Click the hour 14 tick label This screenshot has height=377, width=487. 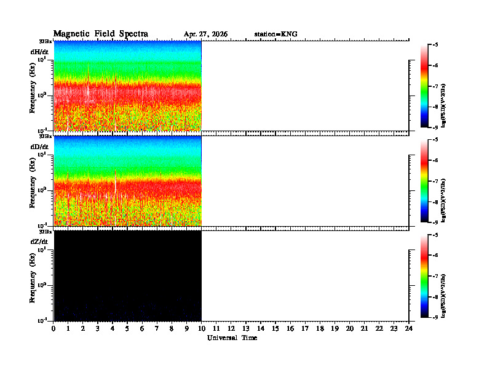261,329
